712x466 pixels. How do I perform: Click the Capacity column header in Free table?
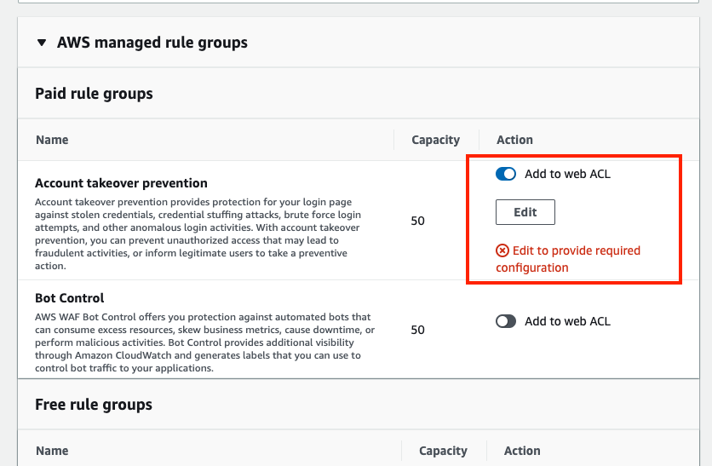pos(443,451)
